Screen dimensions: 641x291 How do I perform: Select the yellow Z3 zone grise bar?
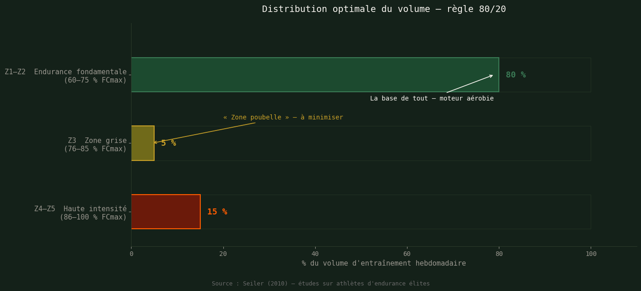click(x=143, y=143)
